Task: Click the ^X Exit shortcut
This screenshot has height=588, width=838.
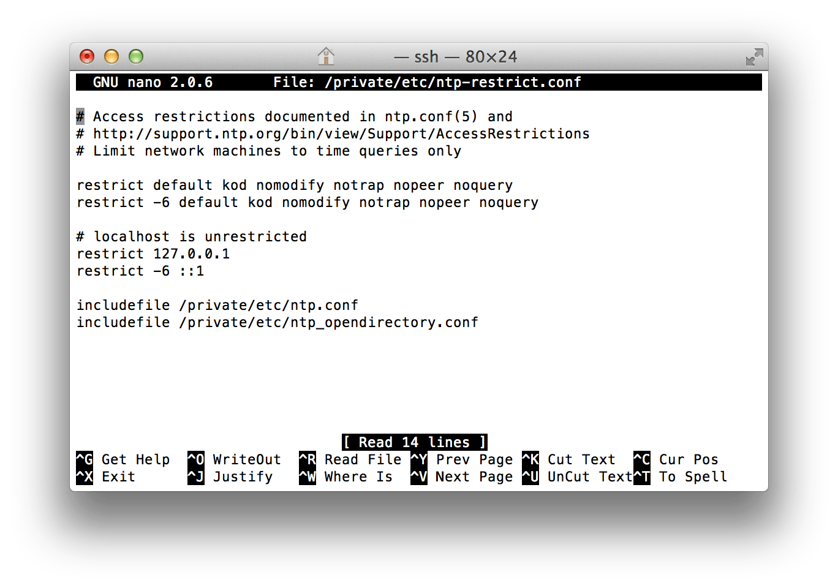Action: pos(105,477)
